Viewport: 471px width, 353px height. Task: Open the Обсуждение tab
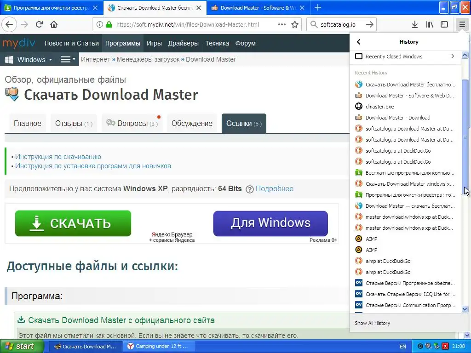[x=192, y=123]
